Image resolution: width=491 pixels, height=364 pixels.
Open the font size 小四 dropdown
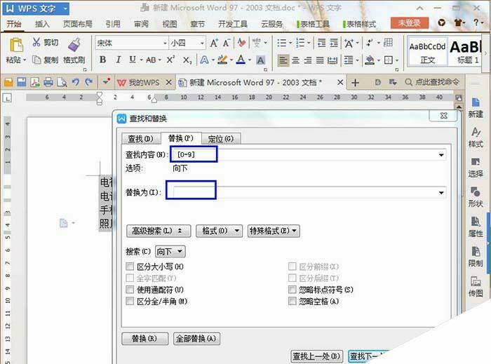[202, 43]
